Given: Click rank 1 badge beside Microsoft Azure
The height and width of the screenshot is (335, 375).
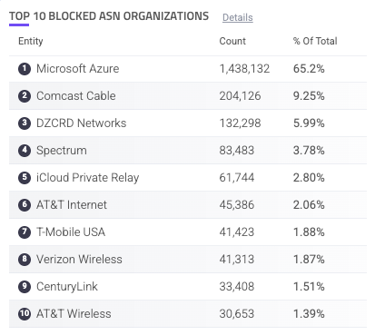Looking at the screenshot, I should click(x=25, y=69).
